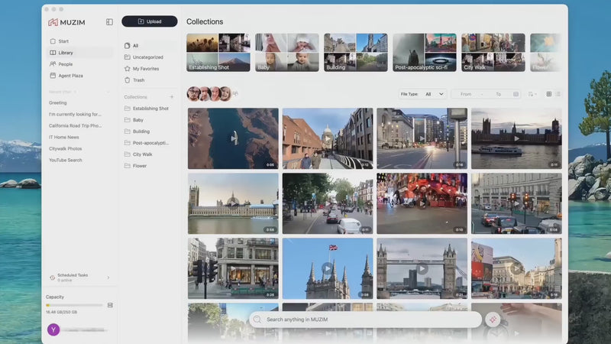Open the California Road Trip chat
The height and width of the screenshot is (344, 611).
(75, 125)
